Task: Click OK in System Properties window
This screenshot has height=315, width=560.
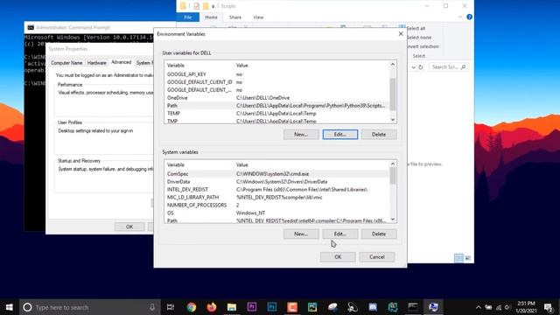Action: coord(129,227)
